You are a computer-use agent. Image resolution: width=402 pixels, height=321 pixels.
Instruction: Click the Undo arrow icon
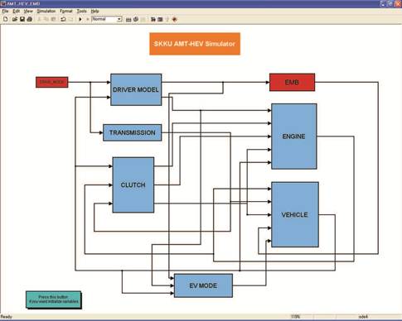[x=63, y=19]
